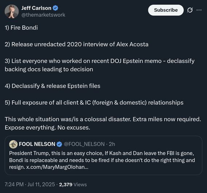Click FOOL NELSON's verified badge
Screen dimensions: 207x193
pyautogui.click(x=59, y=144)
